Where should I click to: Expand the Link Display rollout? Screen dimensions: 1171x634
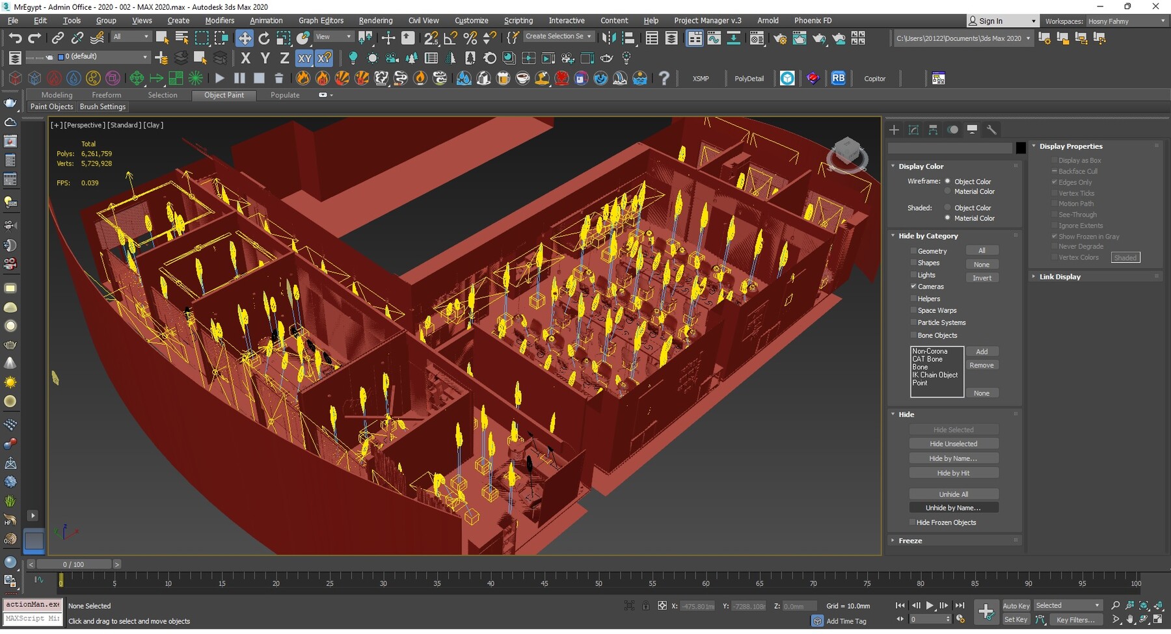1059,277
